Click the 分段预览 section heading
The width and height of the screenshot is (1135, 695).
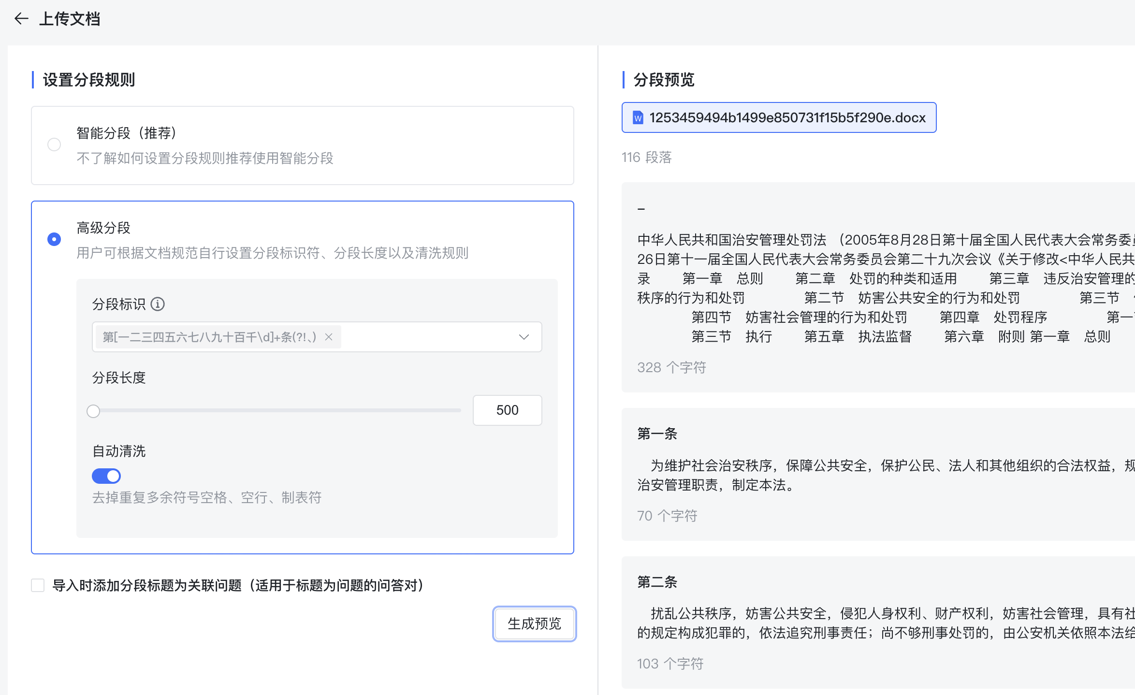click(x=664, y=80)
